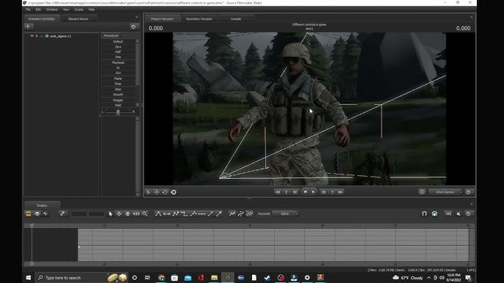
Task: Apply the Jitter procedural preset
Action: tap(118, 89)
